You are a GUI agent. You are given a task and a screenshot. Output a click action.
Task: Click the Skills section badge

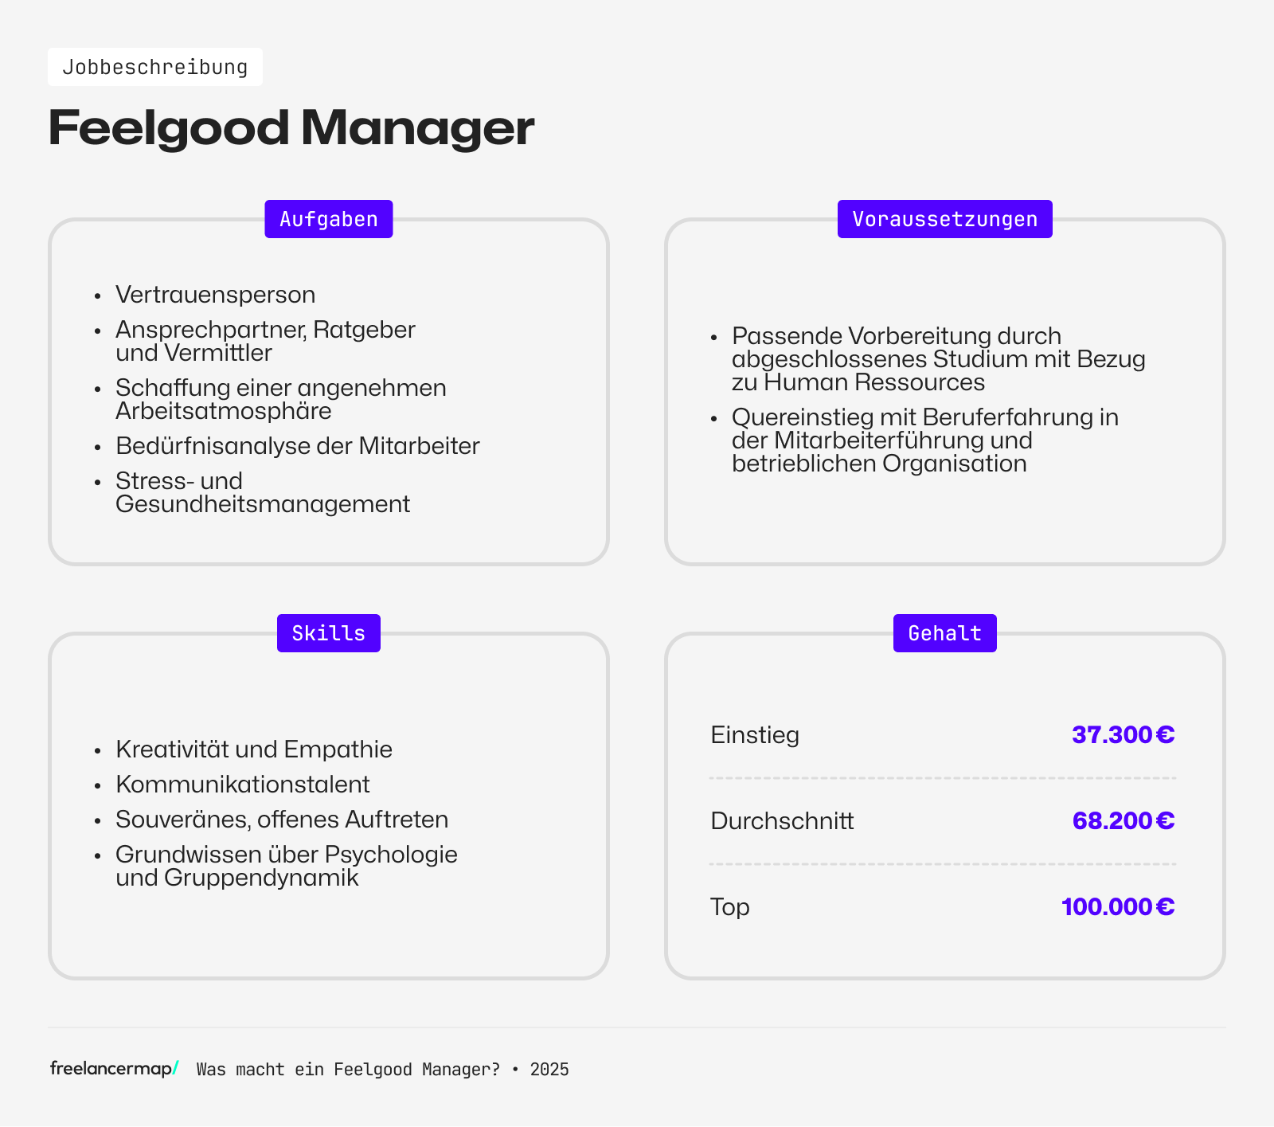328,633
